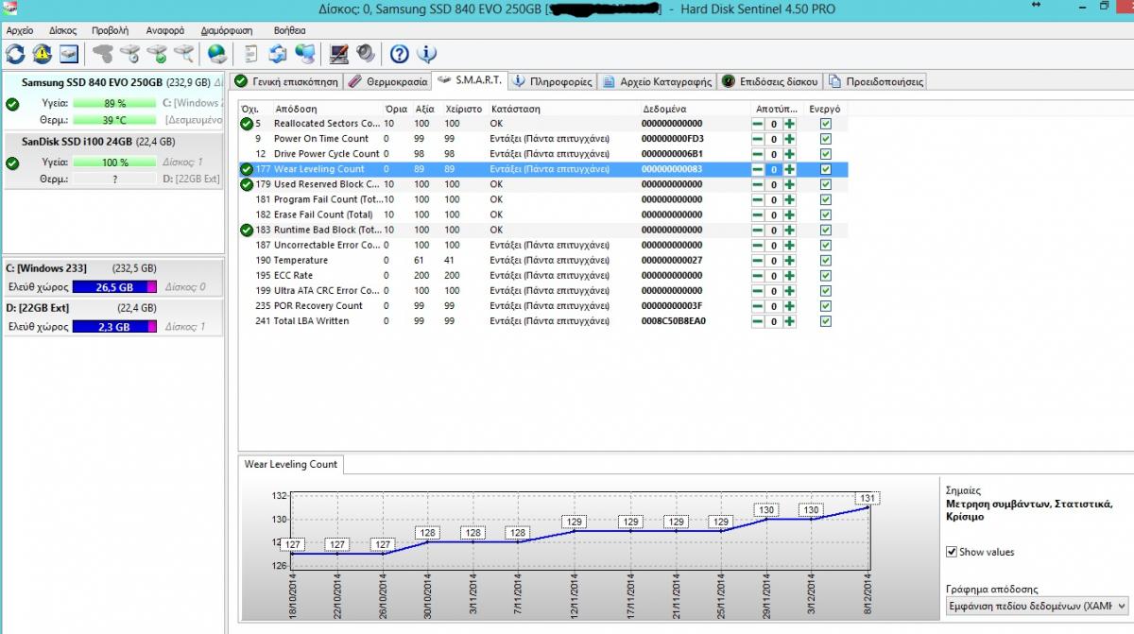Screen dimensions: 1134x634
Task: Click the plus icon for POR Recovery Count
Action: [790, 306]
